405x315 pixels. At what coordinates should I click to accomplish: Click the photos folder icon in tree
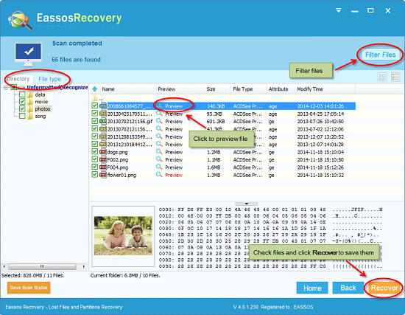click(30, 108)
